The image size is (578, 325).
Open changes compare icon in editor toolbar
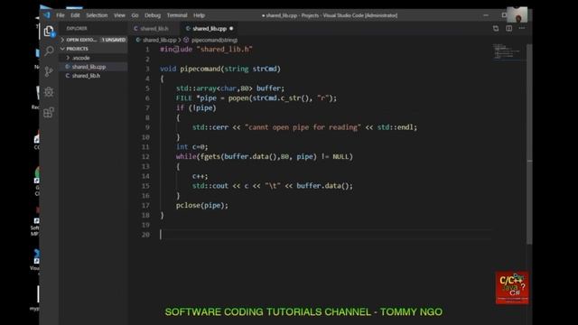pyautogui.click(x=496, y=28)
